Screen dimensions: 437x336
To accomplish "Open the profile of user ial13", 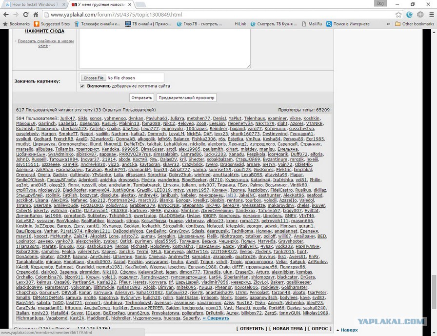I will [231, 195].
